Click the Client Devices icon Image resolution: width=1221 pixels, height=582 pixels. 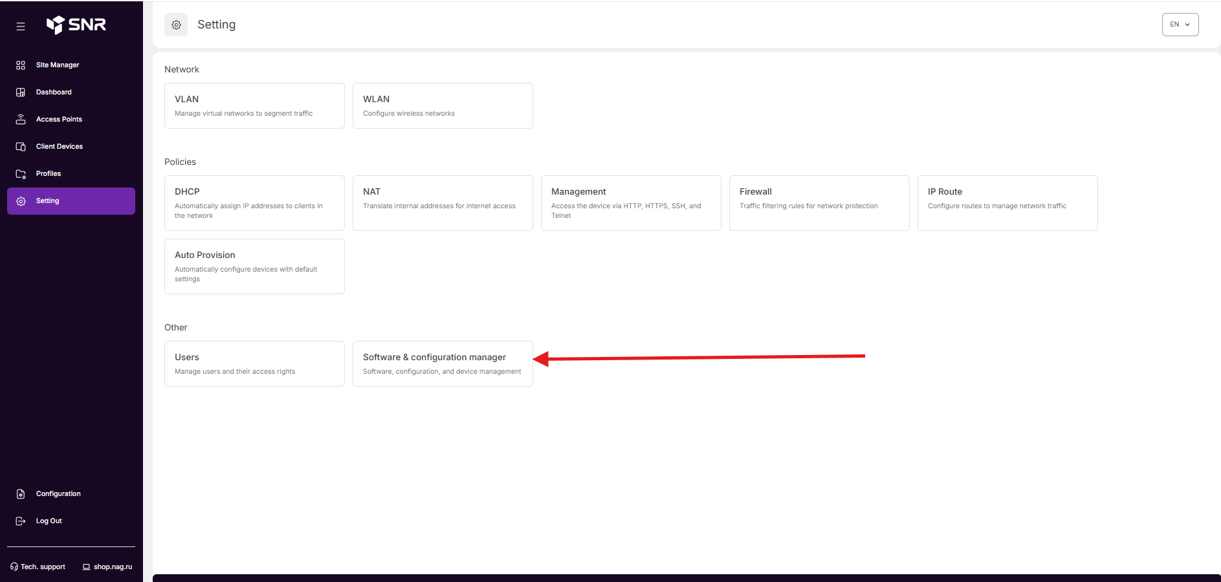coord(21,147)
